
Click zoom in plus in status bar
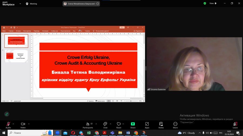[x=137, y=101]
